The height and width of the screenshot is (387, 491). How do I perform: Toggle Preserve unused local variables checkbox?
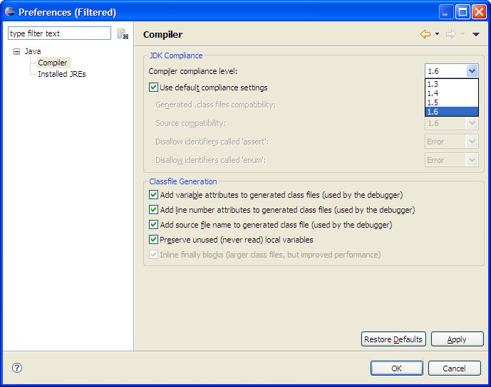pos(153,240)
